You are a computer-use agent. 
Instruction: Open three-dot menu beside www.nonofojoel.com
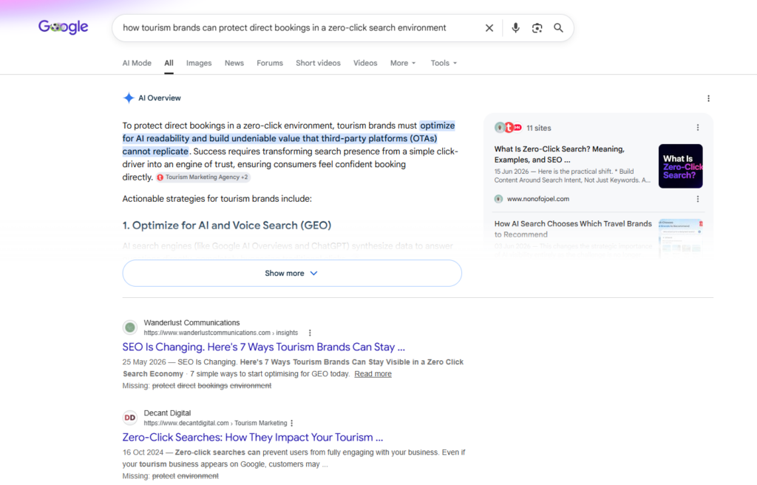698,199
